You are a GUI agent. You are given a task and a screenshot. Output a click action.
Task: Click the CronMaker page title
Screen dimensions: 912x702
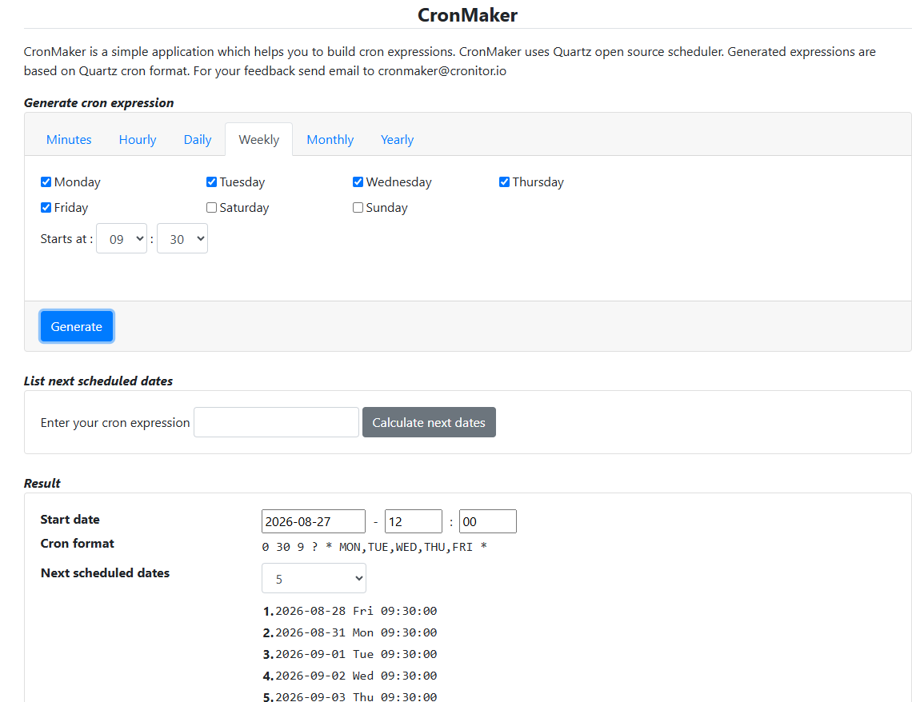click(x=468, y=14)
